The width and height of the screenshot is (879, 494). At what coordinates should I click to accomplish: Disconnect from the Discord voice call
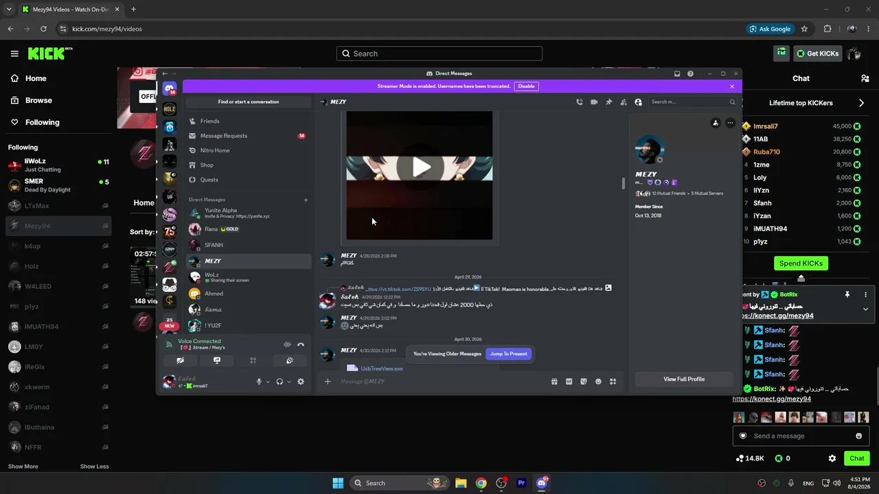[300, 344]
